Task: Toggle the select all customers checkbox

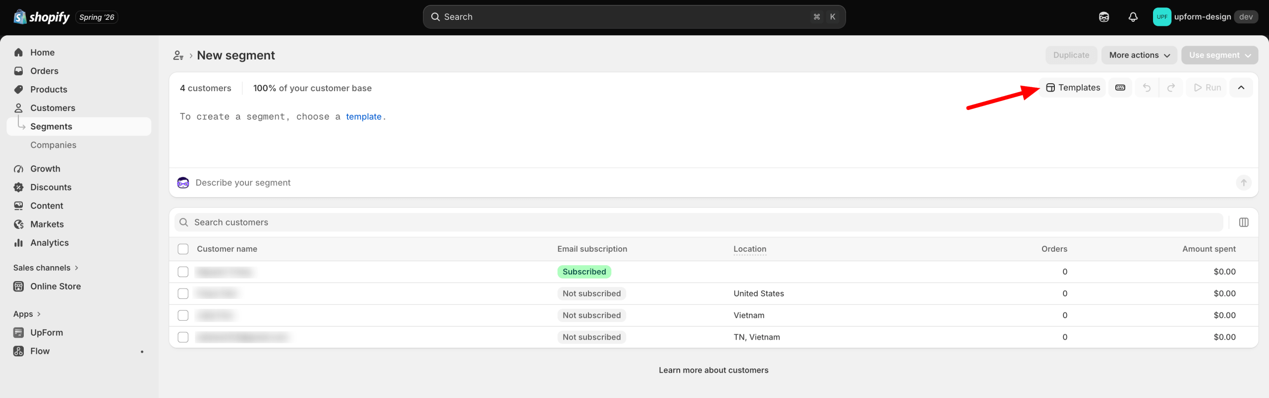Action: pyautogui.click(x=183, y=249)
